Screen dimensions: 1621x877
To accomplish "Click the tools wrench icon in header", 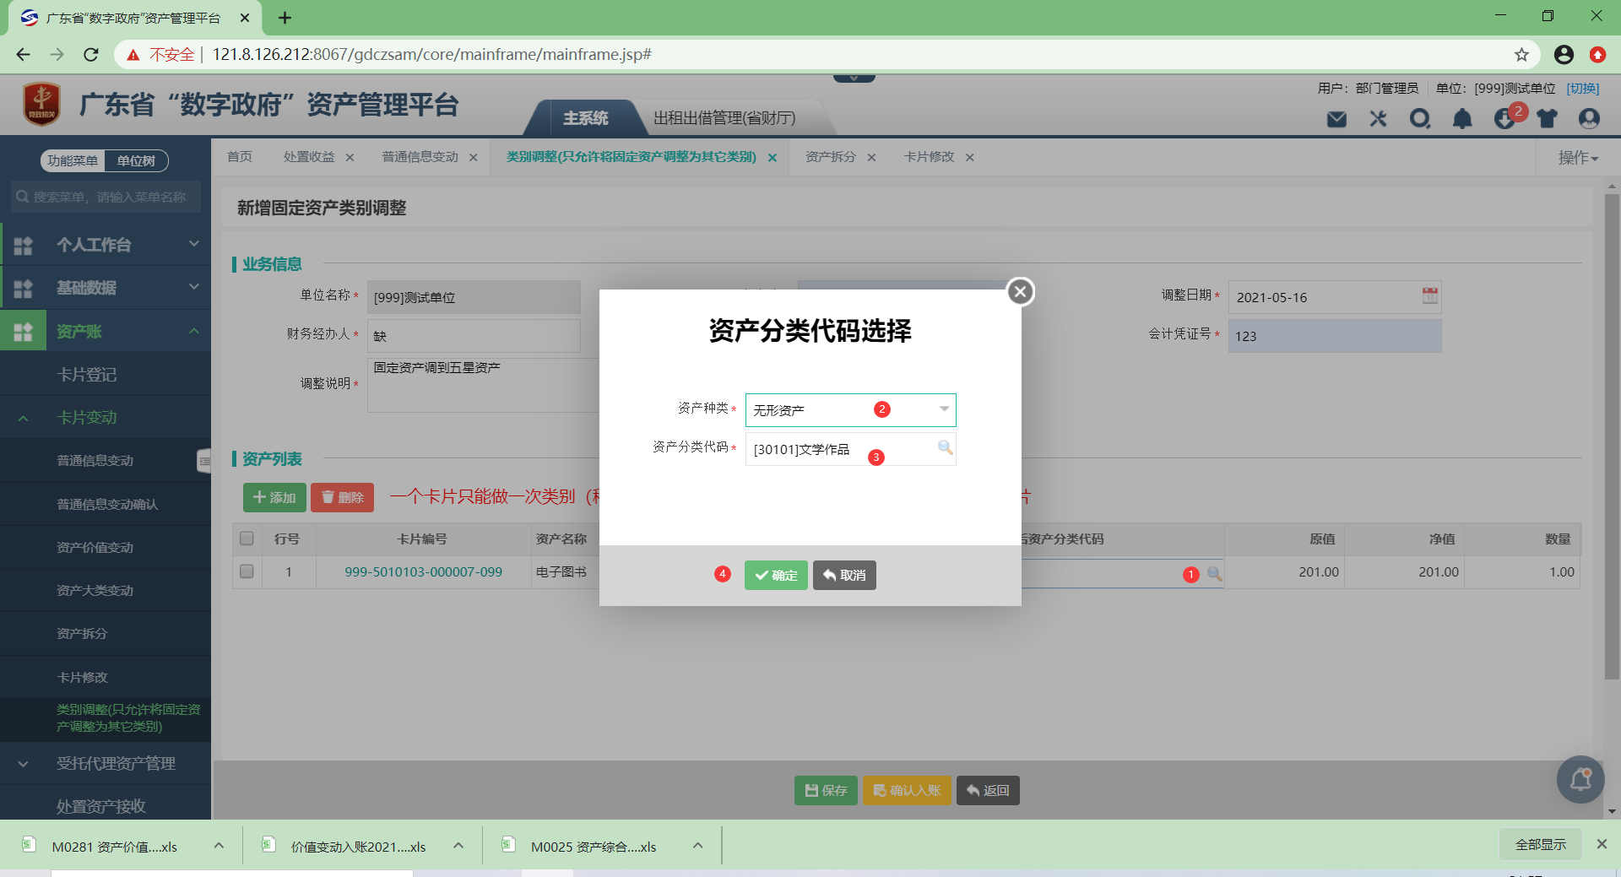I will pyautogui.click(x=1378, y=119).
